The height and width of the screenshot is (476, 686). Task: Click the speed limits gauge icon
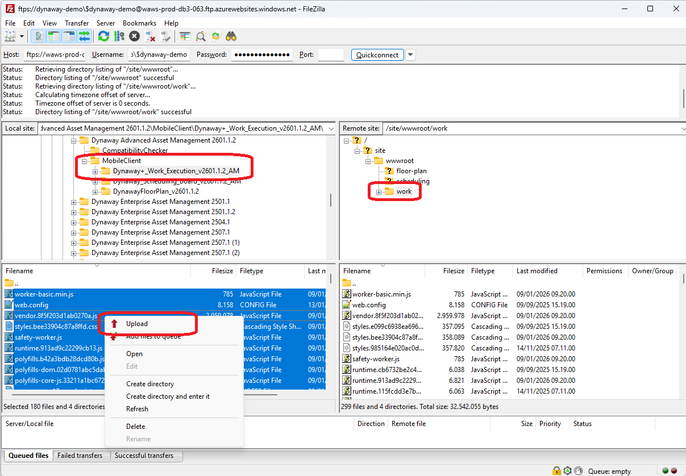pyautogui.click(x=578, y=471)
